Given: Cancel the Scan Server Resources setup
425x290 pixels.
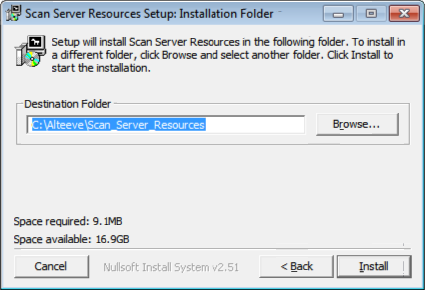Looking at the screenshot, I should 51,267.
